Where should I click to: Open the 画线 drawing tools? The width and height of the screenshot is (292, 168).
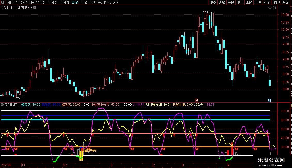249,2
